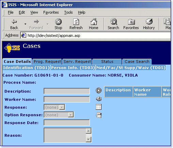Expand the Option Response dropdown
The width and height of the screenshot is (173, 148).
[x=70, y=115]
